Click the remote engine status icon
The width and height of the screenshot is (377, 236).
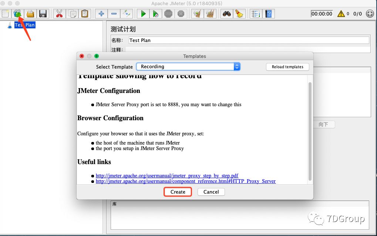(x=370, y=14)
